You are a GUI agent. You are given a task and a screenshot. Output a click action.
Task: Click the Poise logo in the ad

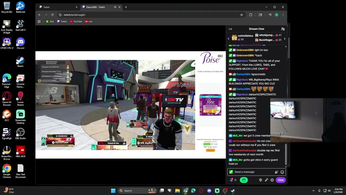(x=210, y=58)
